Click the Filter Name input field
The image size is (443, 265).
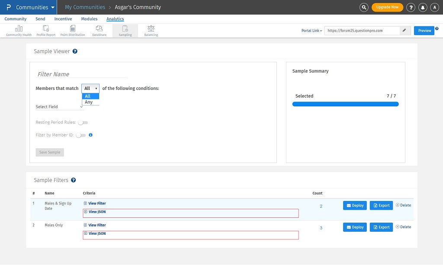[81, 74]
